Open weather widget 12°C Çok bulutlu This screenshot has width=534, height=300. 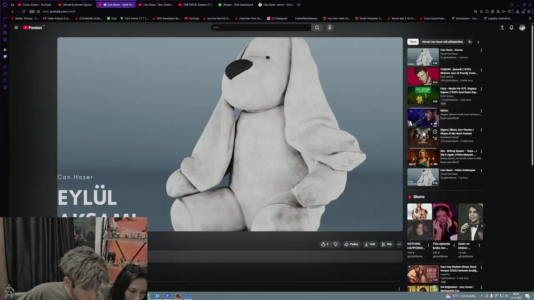461,296
